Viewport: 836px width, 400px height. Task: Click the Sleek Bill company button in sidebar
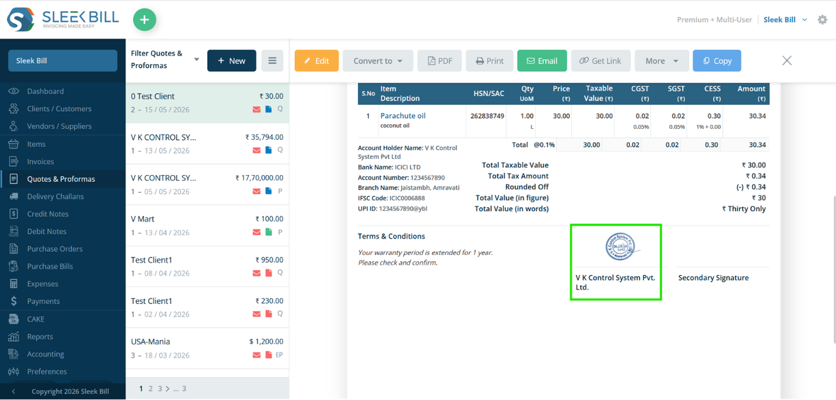click(63, 61)
